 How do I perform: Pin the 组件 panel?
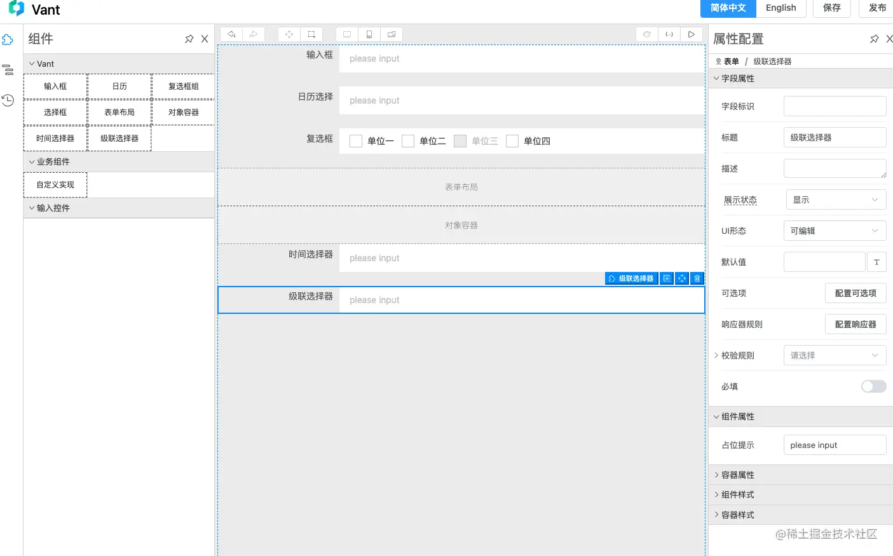tap(189, 39)
